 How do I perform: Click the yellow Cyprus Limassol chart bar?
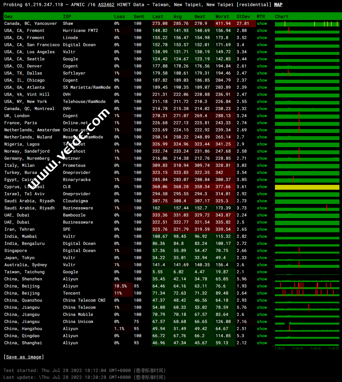pos(307,187)
